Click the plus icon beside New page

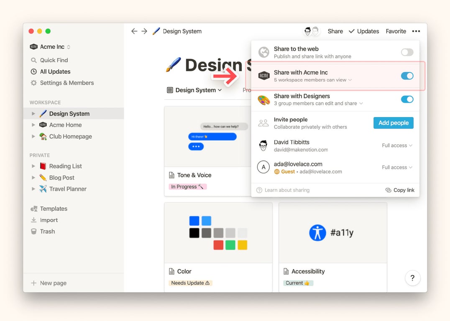point(33,283)
